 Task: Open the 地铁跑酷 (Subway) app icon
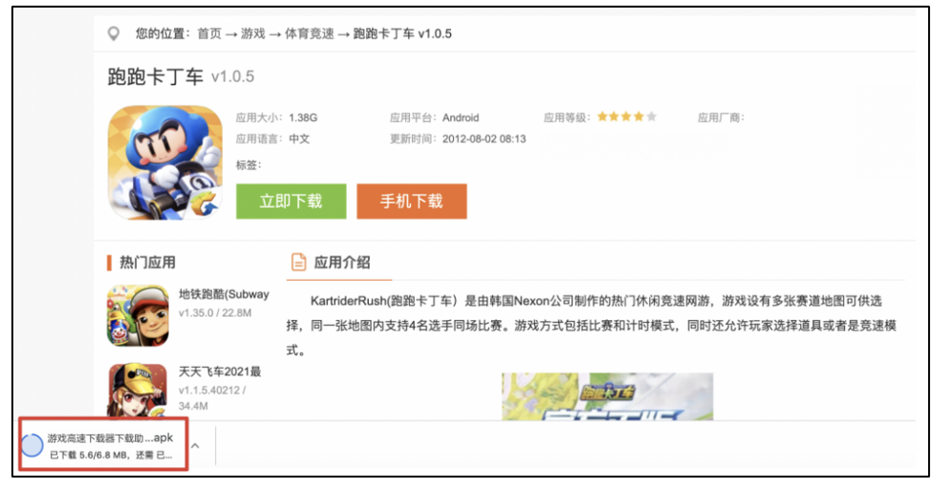[x=138, y=315]
